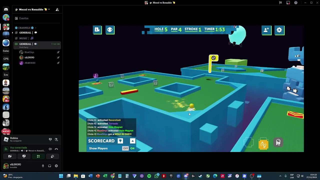Image resolution: width=320 pixels, height=180 pixels.
Task: Open the Esdac server in the server list
Action: pyautogui.click(x=6, y=51)
